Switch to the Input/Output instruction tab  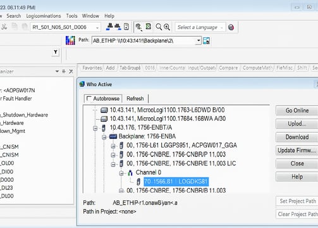(202, 68)
